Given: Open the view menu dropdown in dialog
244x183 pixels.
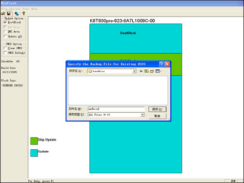Looking at the screenshot, I should pyautogui.click(x=158, y=71).
